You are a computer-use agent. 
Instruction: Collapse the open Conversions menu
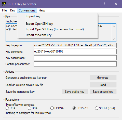[x=27, y=10]
